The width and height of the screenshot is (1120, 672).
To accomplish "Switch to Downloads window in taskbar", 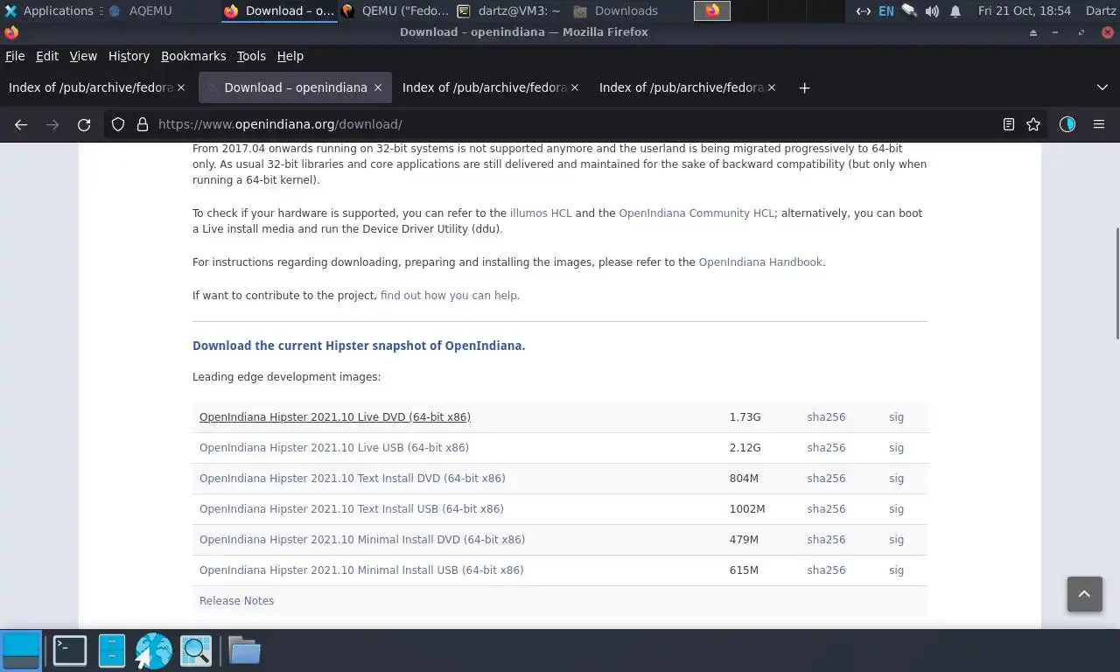I will tap(616, 10).
